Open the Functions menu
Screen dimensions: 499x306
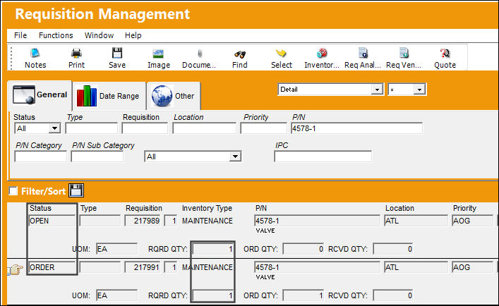click(x=56, y=35)
